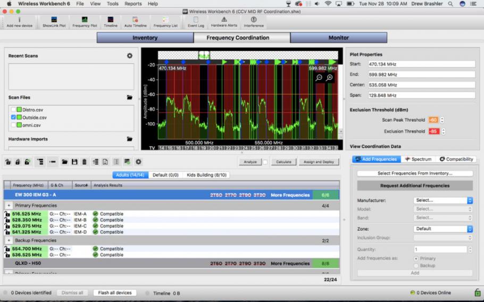Open the Band dropdown
The height and width of the screenshot is (302, 484).
coord(443,218)
